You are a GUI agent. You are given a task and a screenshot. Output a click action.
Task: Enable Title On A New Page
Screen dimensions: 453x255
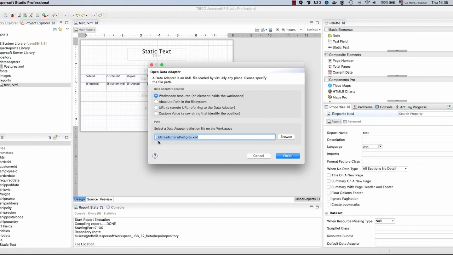(329, 175)
